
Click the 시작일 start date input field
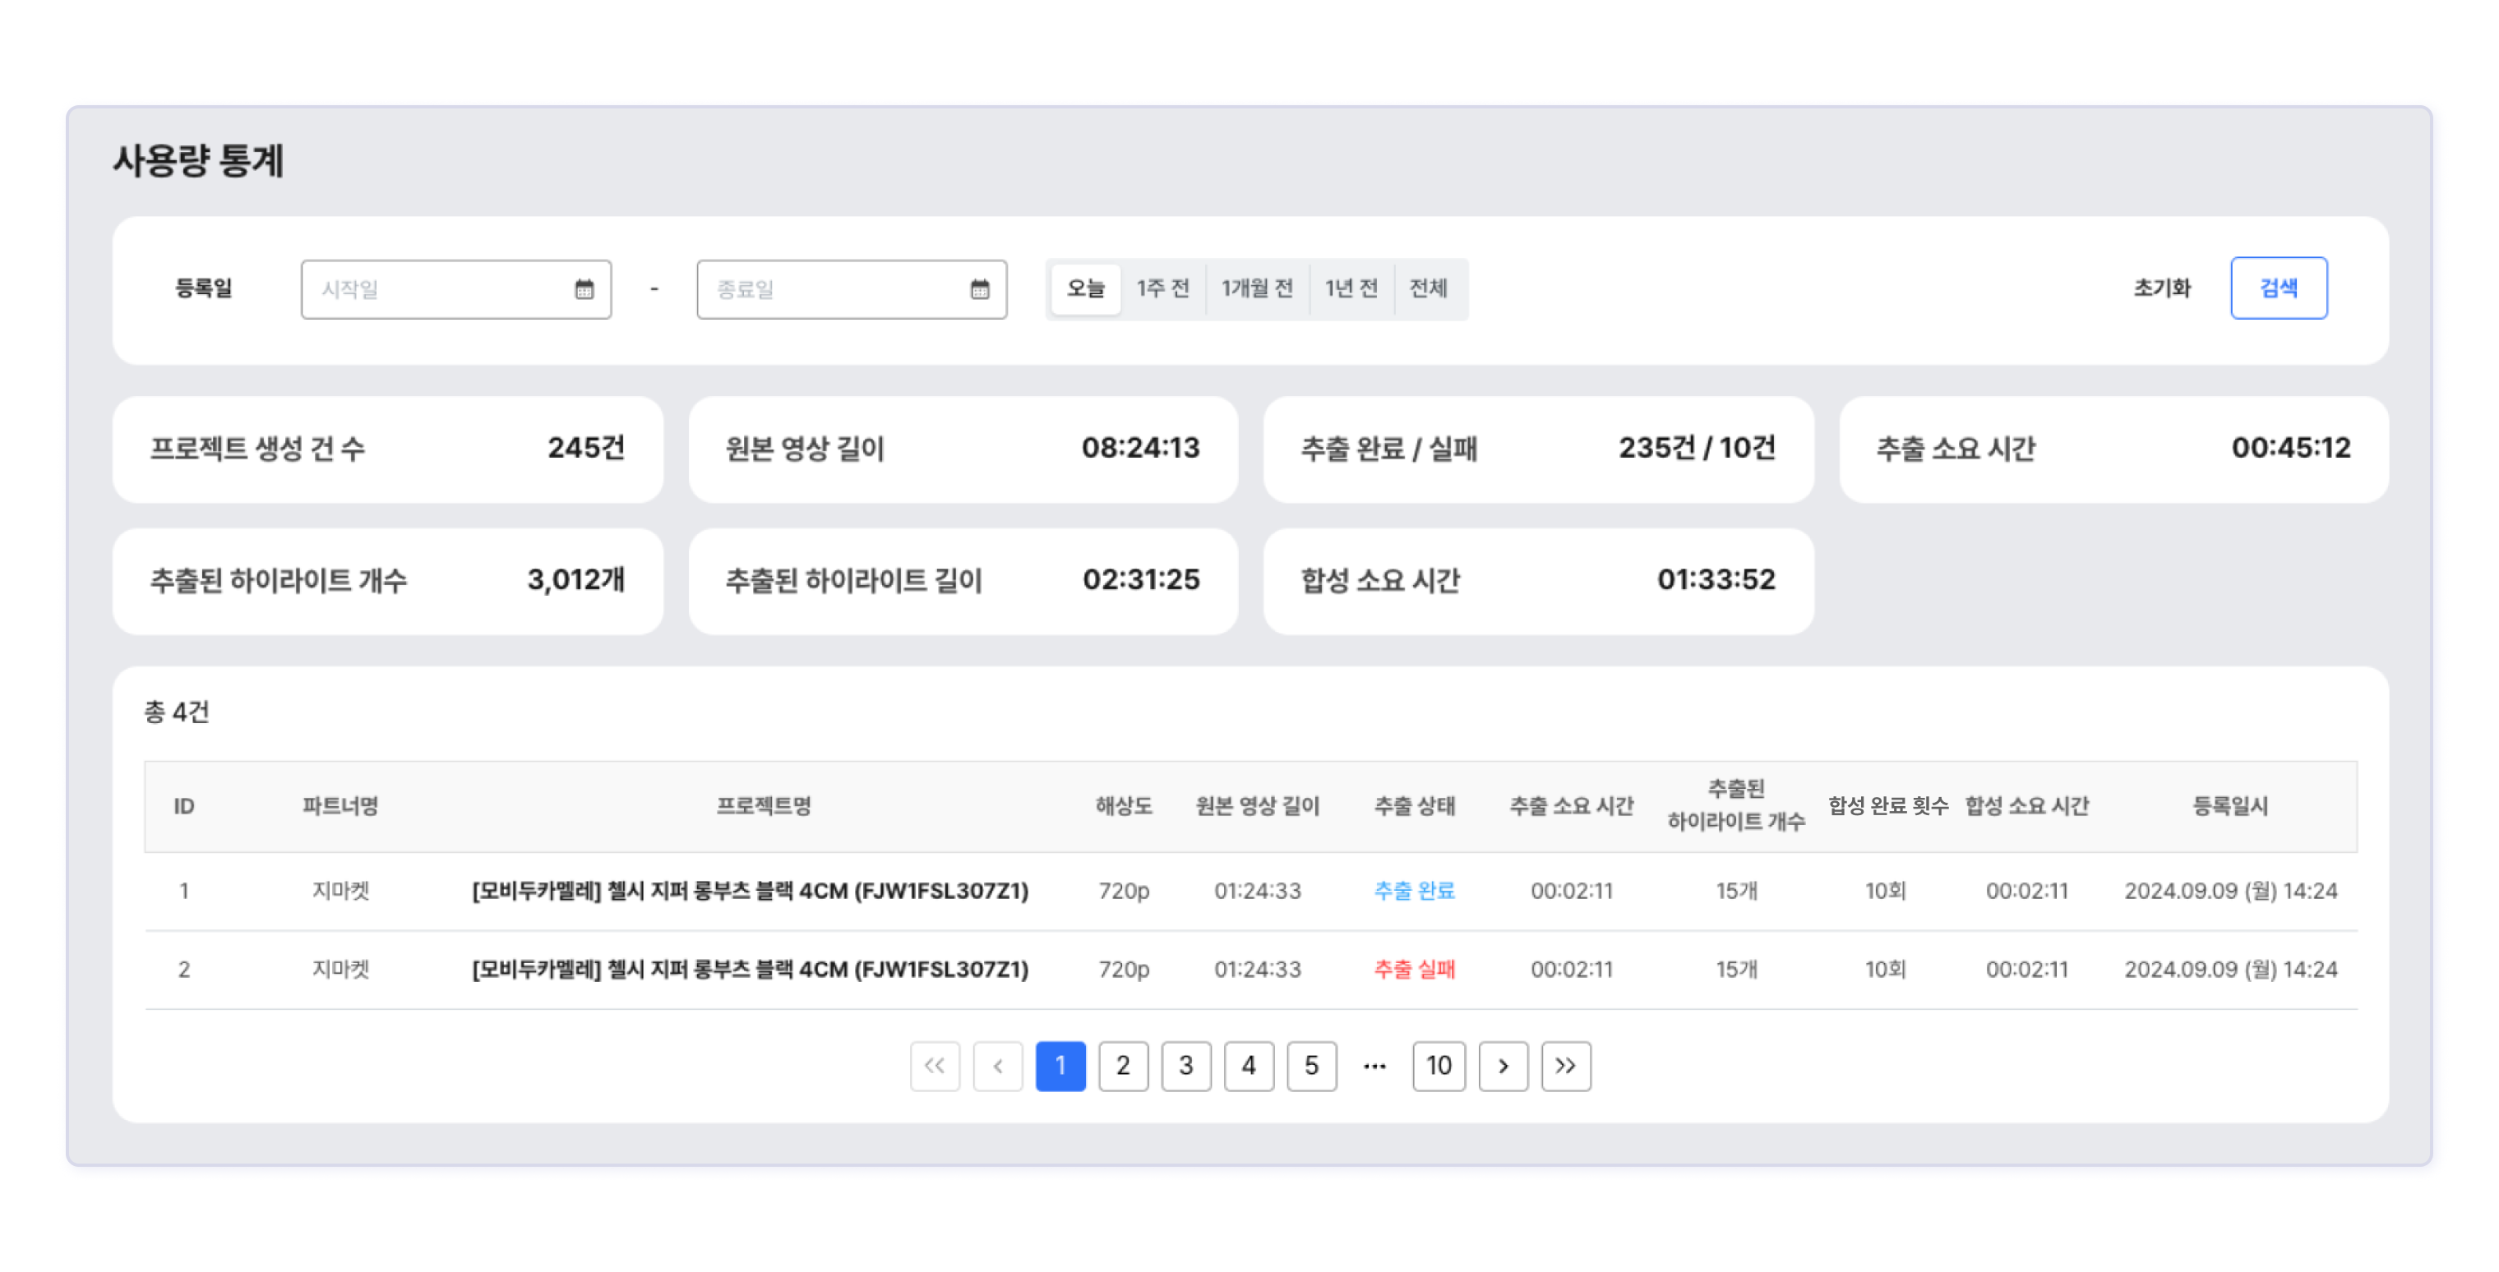(437, 289)
